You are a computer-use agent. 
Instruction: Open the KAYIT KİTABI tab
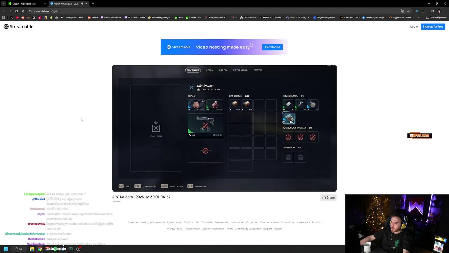tap(241, 70)
